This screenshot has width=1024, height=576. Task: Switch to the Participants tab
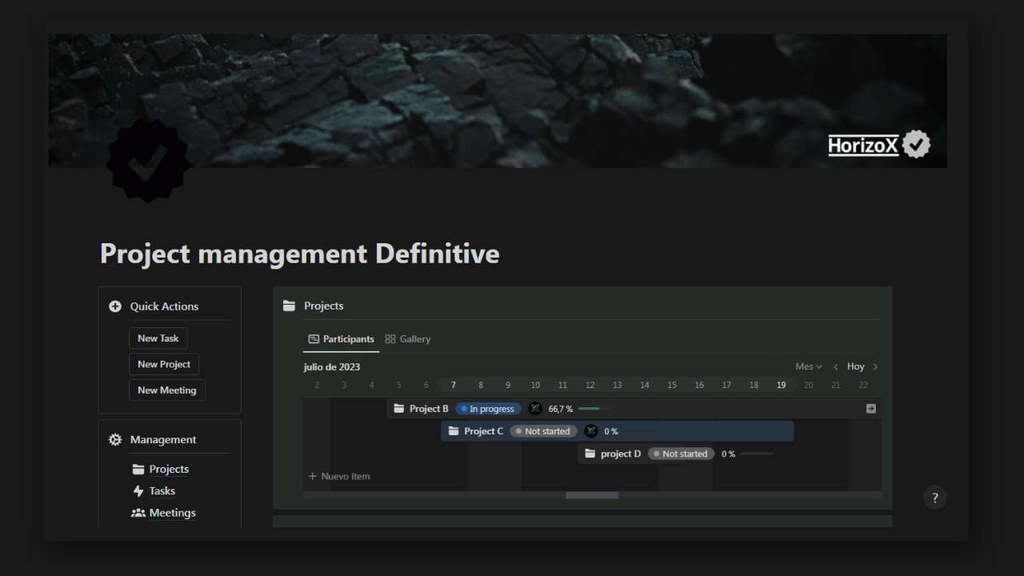pos(342,339)
